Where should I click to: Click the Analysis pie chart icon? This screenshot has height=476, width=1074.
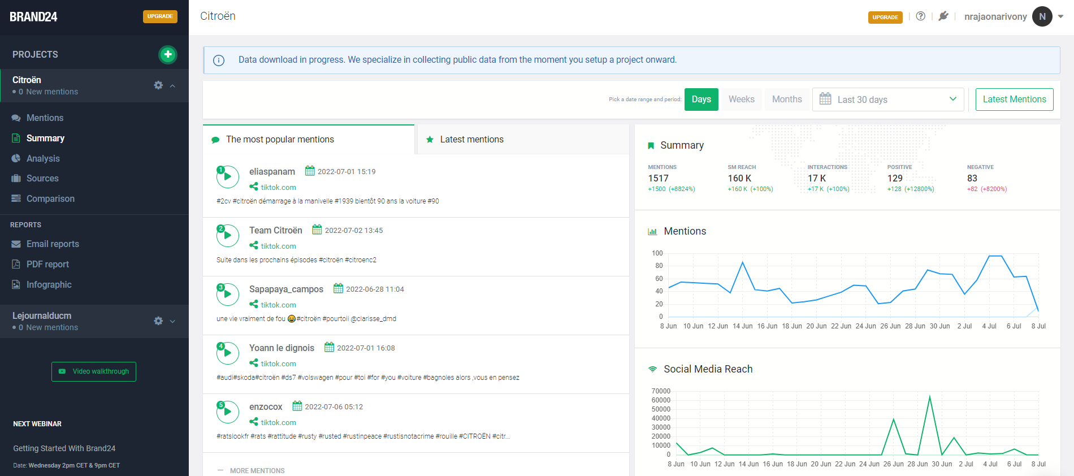[x=16, y=158]
